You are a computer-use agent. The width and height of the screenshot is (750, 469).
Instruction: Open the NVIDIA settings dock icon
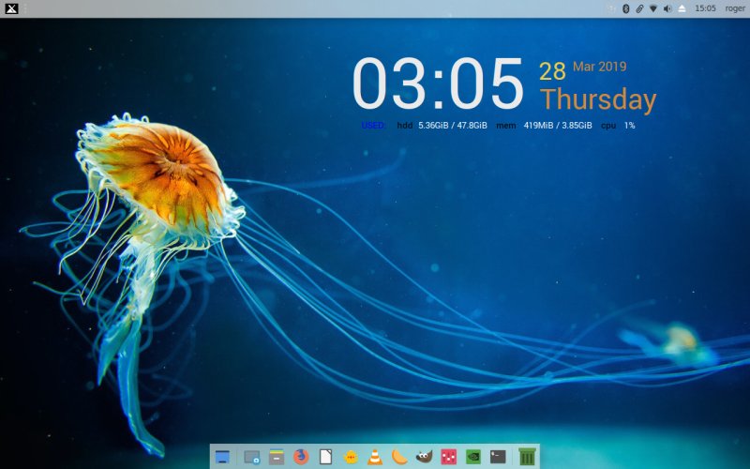pyautogui.click(x=473, y=457)
